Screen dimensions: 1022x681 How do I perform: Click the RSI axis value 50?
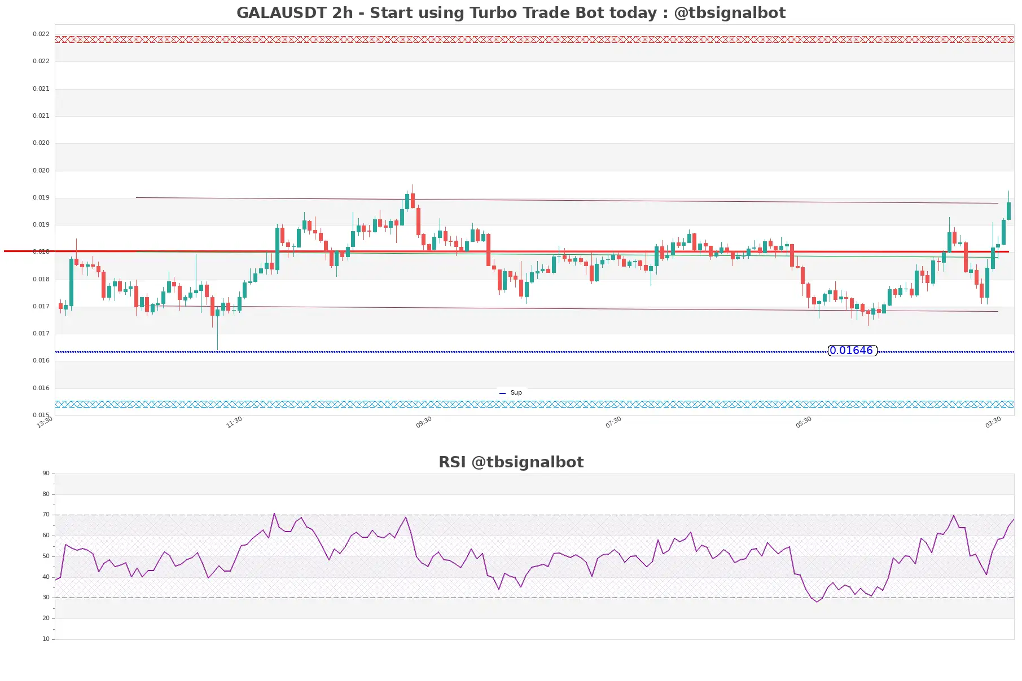pos(46,556)
